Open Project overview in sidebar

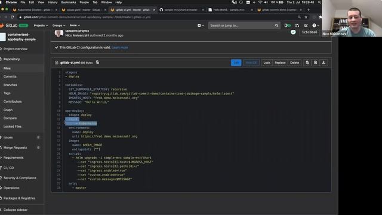15,49
